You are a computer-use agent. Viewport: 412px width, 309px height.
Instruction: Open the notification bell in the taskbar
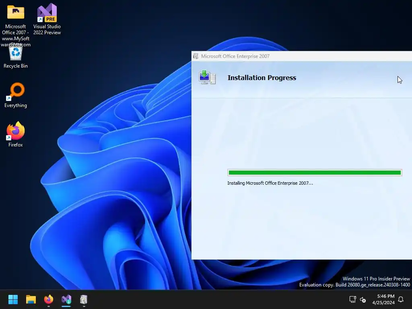(x=401, y=299)
